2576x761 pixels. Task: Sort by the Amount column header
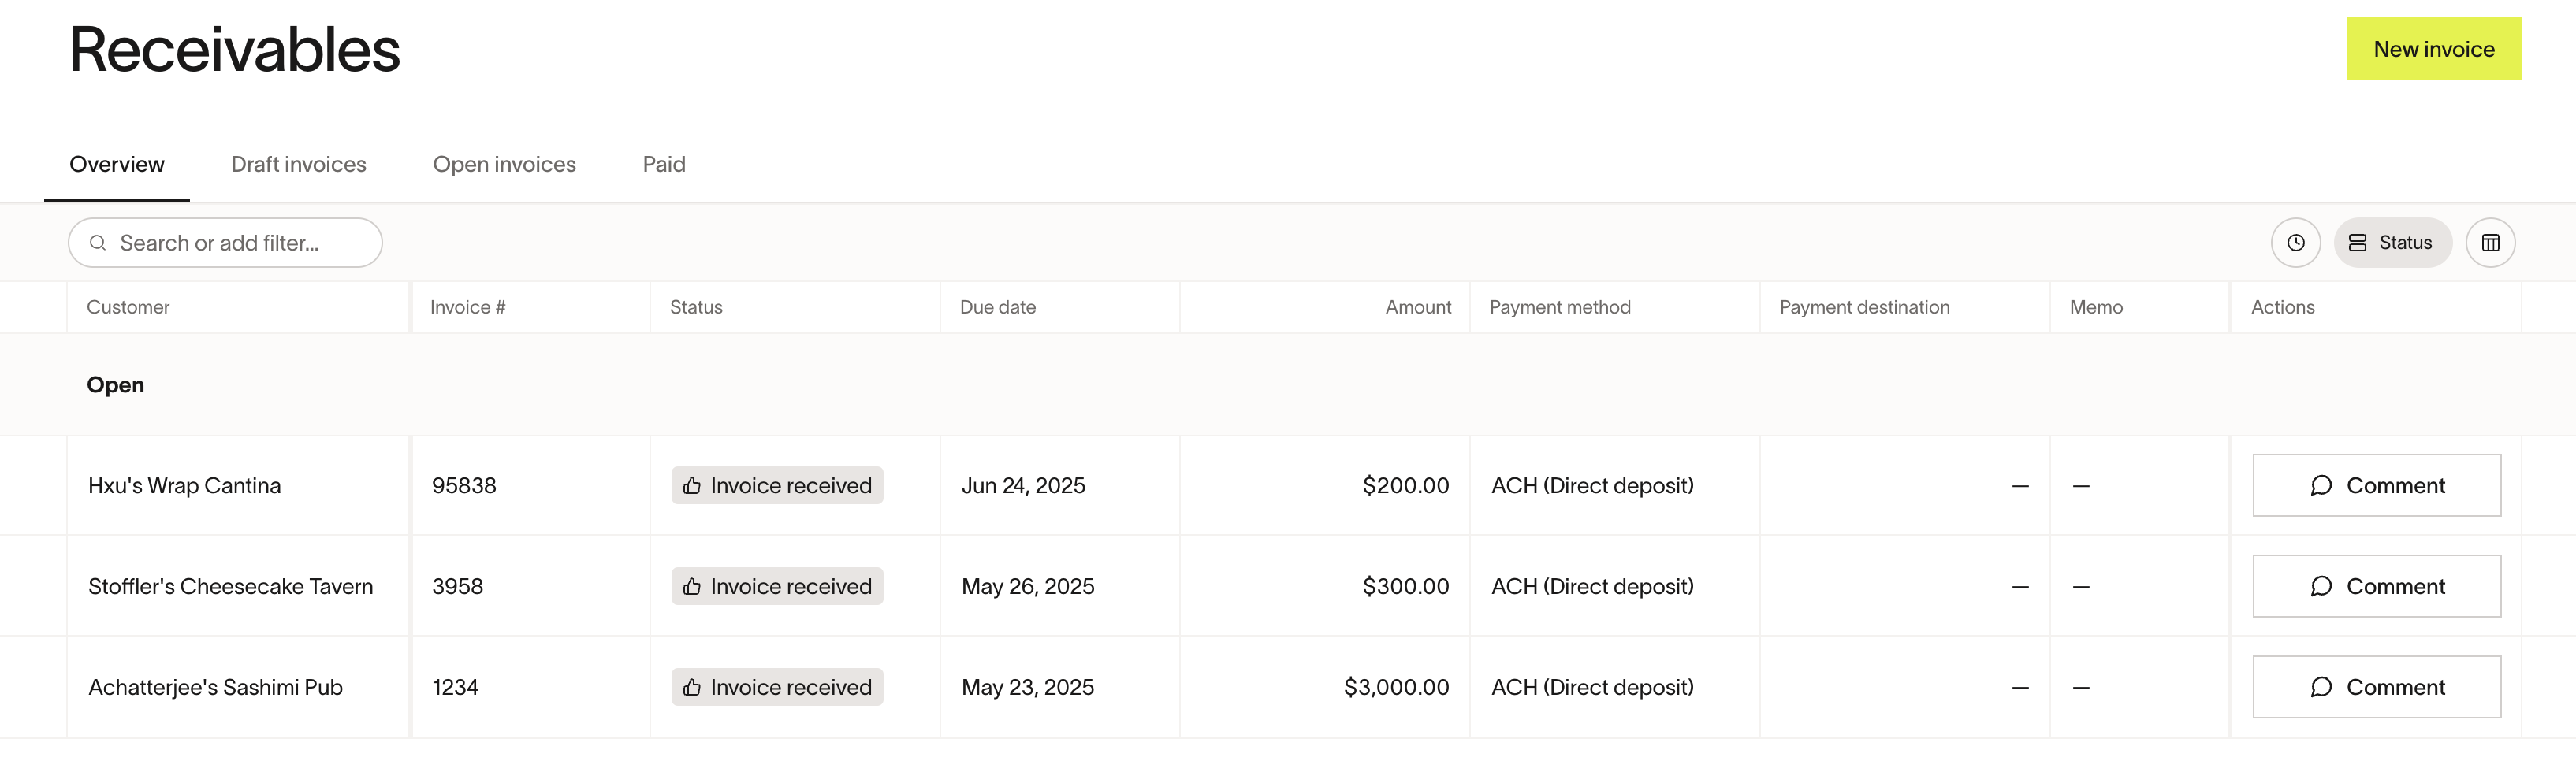(x=1417, y=307)
